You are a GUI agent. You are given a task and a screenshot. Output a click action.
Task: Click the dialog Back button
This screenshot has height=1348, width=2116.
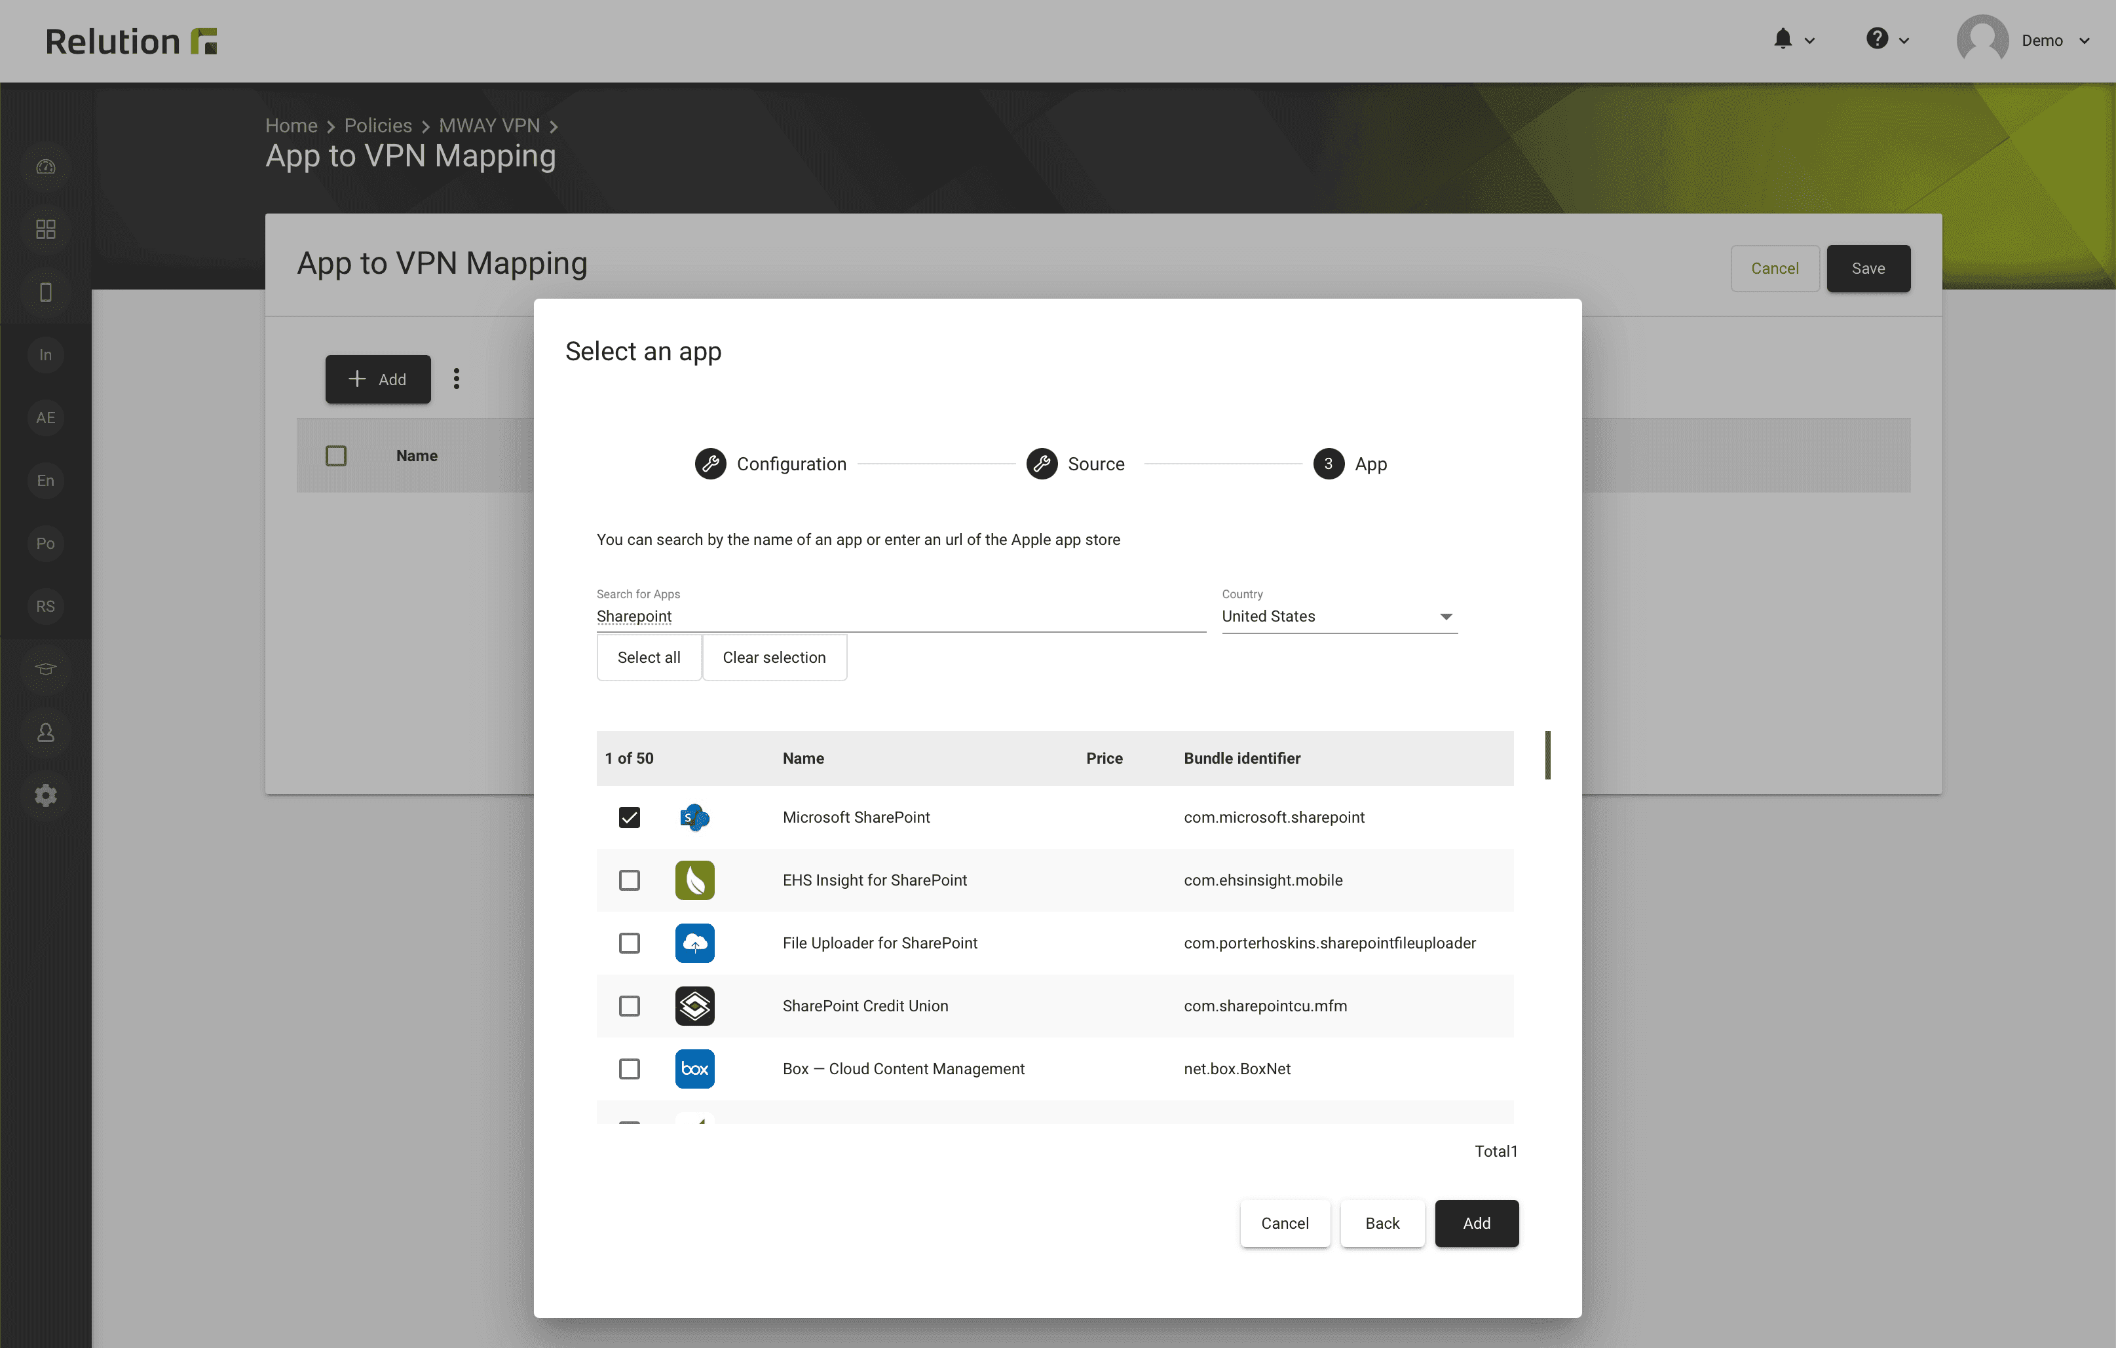pyautogui.click(x=1382, y=1223)
